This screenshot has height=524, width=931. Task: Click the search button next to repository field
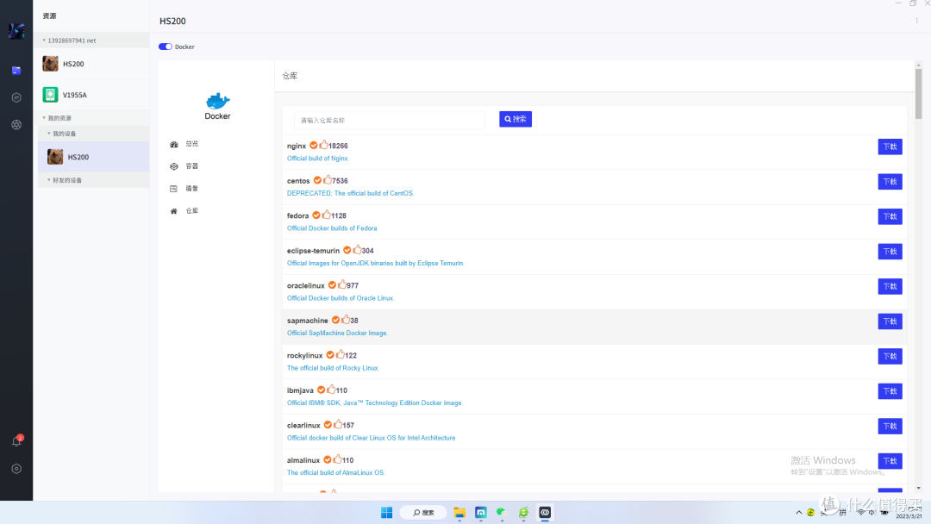(x=515, y=119)
